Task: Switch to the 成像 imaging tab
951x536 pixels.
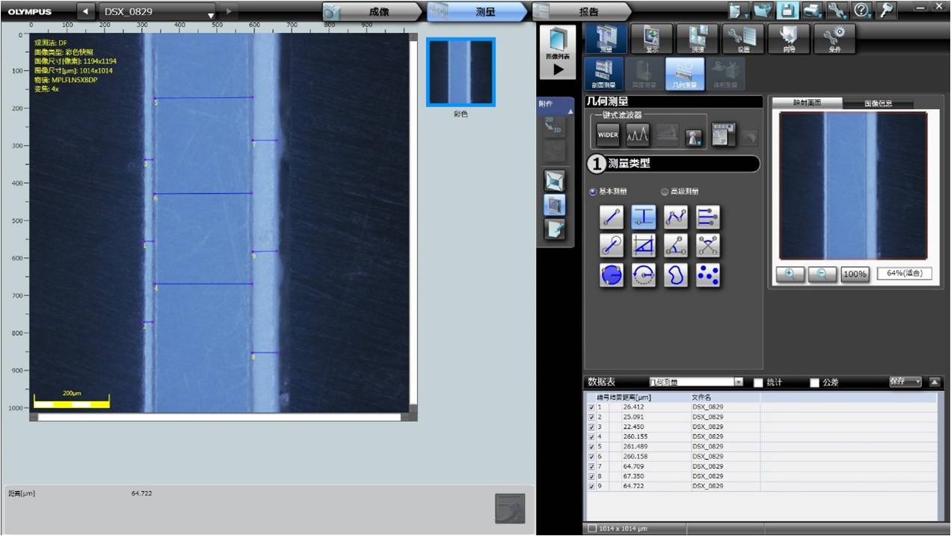Action: tap(378, 12)
